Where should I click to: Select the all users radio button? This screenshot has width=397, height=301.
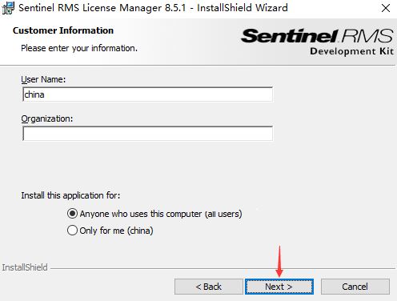click(72, 214)
